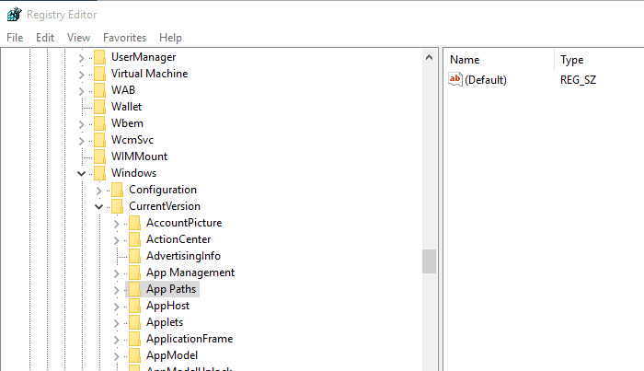The height and width of the screenshot is (371, 644).
Task: Click the REG_SZ type cell
Action: 578,80
